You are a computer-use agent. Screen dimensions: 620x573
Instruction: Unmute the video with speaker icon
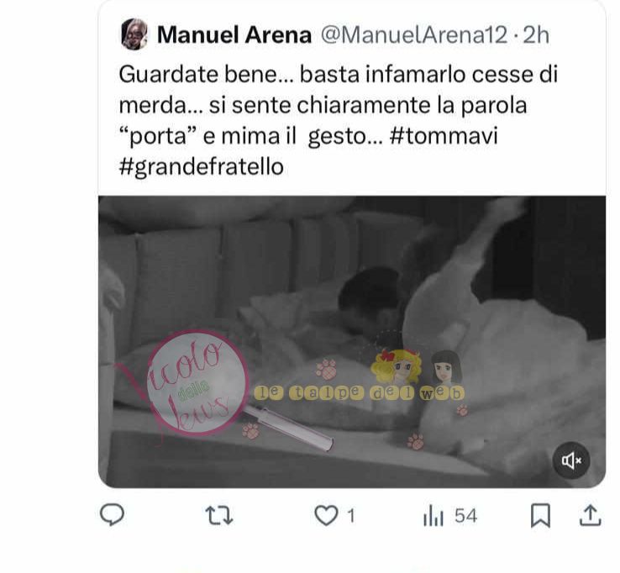click(x=571, y=460)
